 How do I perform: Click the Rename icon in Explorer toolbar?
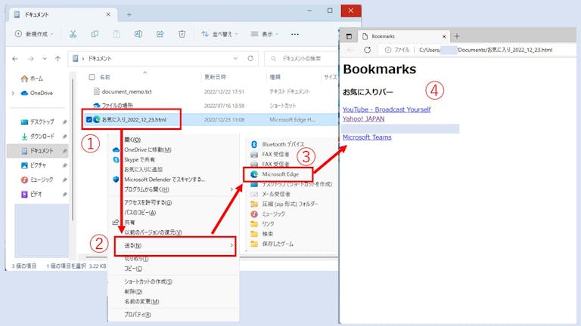[138, 34]
